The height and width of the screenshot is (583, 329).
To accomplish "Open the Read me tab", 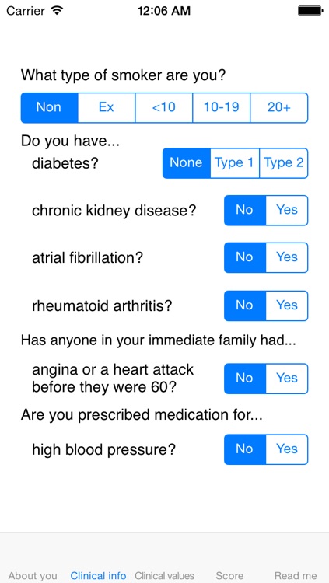I will tap(296, 576).
